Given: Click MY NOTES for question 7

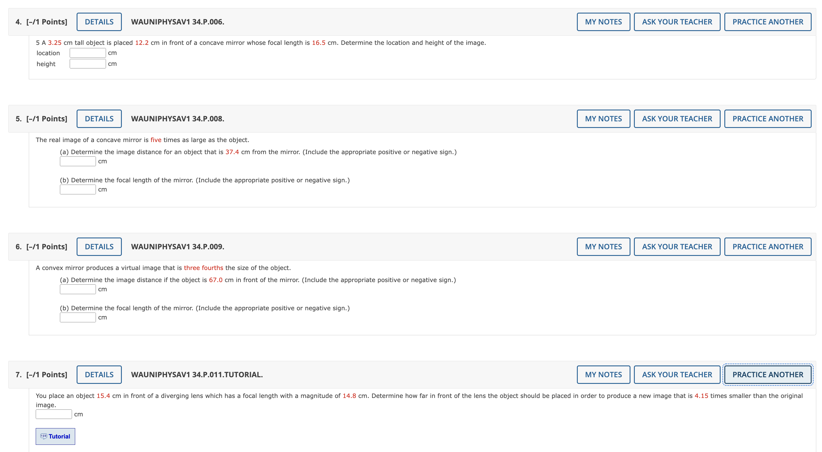Looking at the screenshot, I should (603, 374).
